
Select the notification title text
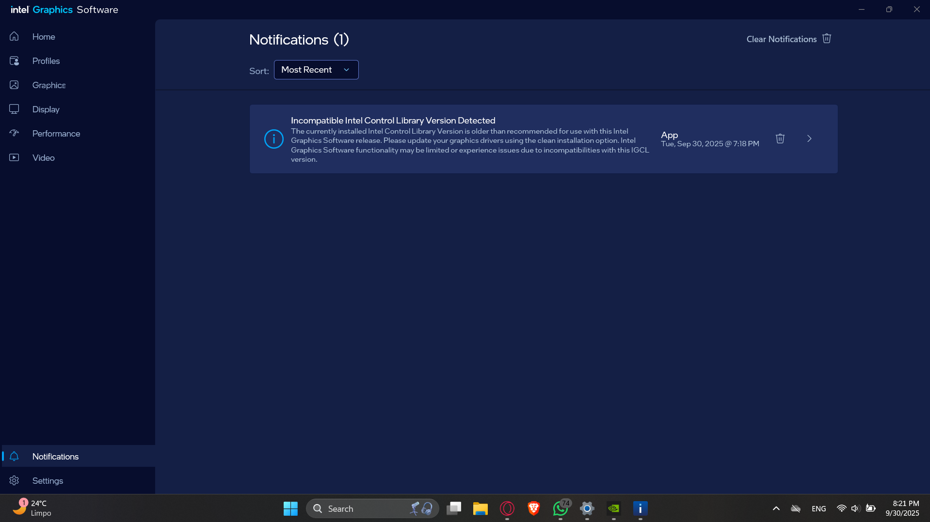pos(393,121)
